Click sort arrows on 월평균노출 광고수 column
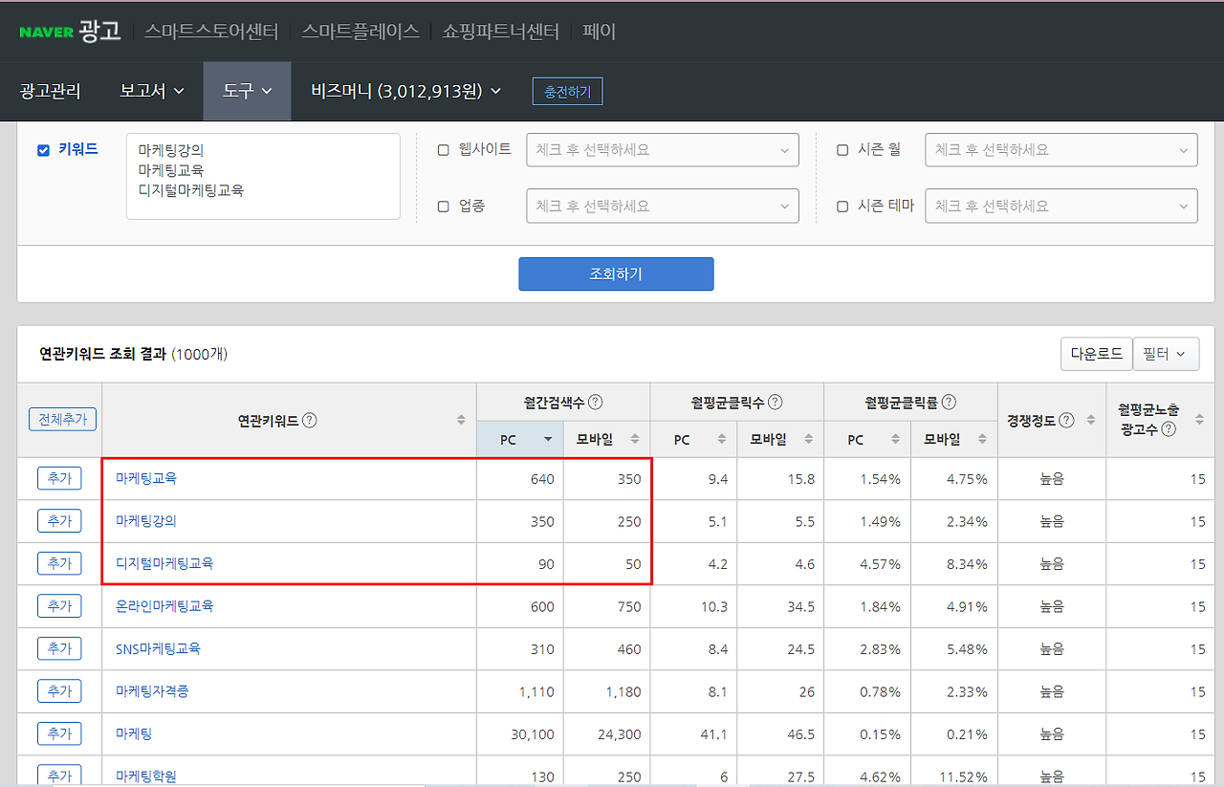 click(x=1200, y=420)
